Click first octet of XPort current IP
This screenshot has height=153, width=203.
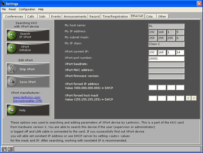pos(153,52)
